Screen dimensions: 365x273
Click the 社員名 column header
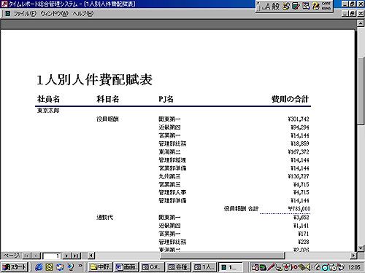48,99
